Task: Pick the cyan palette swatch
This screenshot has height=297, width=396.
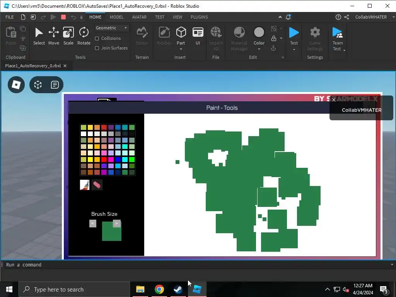Action: coord(125,159)
